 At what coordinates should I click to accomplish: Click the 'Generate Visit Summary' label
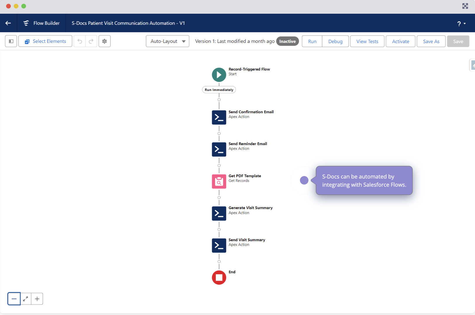251,208
